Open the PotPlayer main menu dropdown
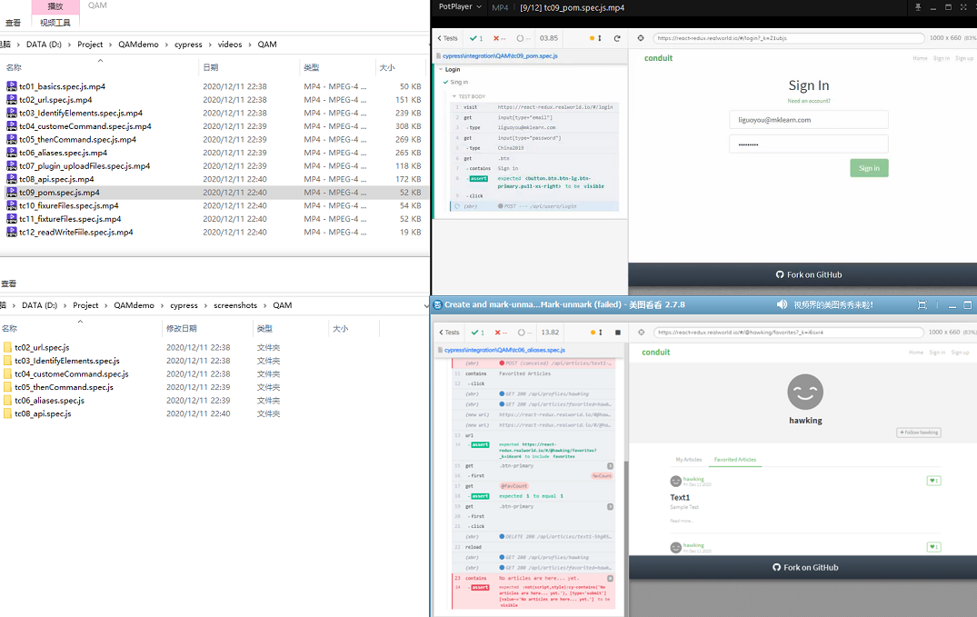The image size is (977, 617). [x=460, y=7]
